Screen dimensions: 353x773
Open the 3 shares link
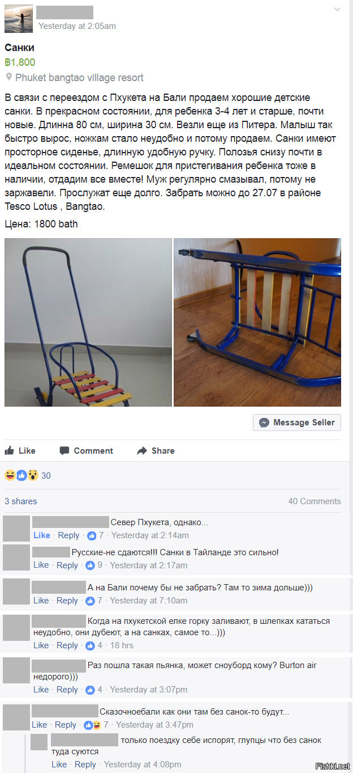click(x=21, y=501)
